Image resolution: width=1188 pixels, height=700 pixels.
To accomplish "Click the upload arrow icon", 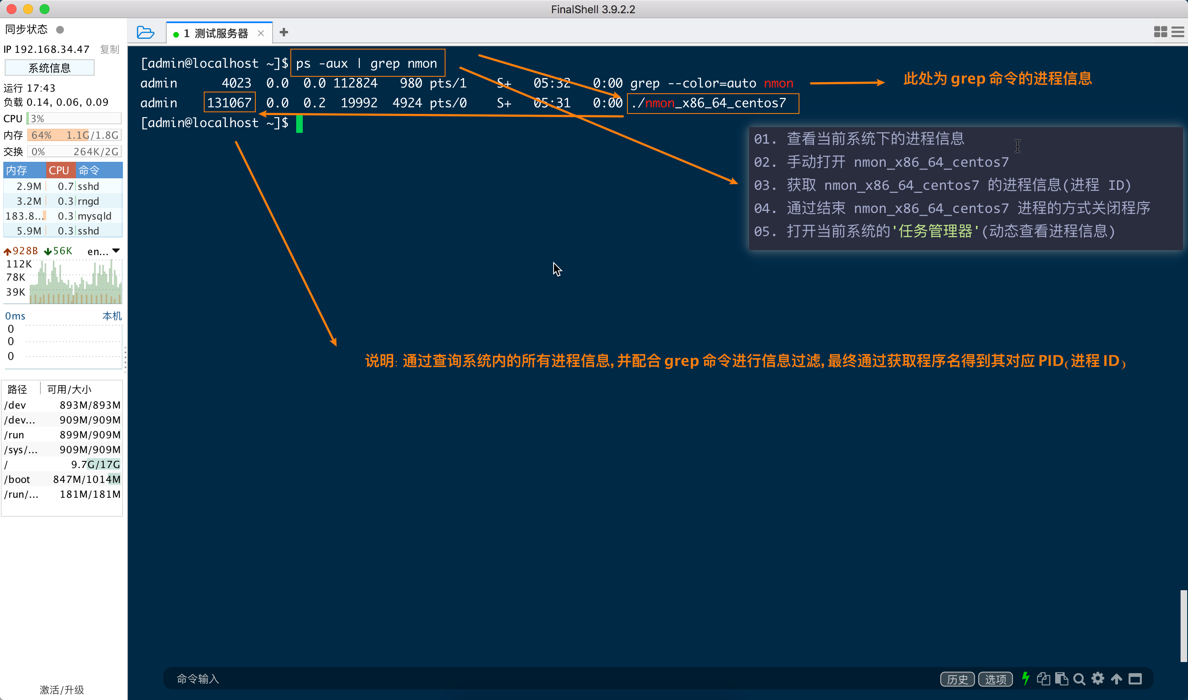I will pos(1116,679).
